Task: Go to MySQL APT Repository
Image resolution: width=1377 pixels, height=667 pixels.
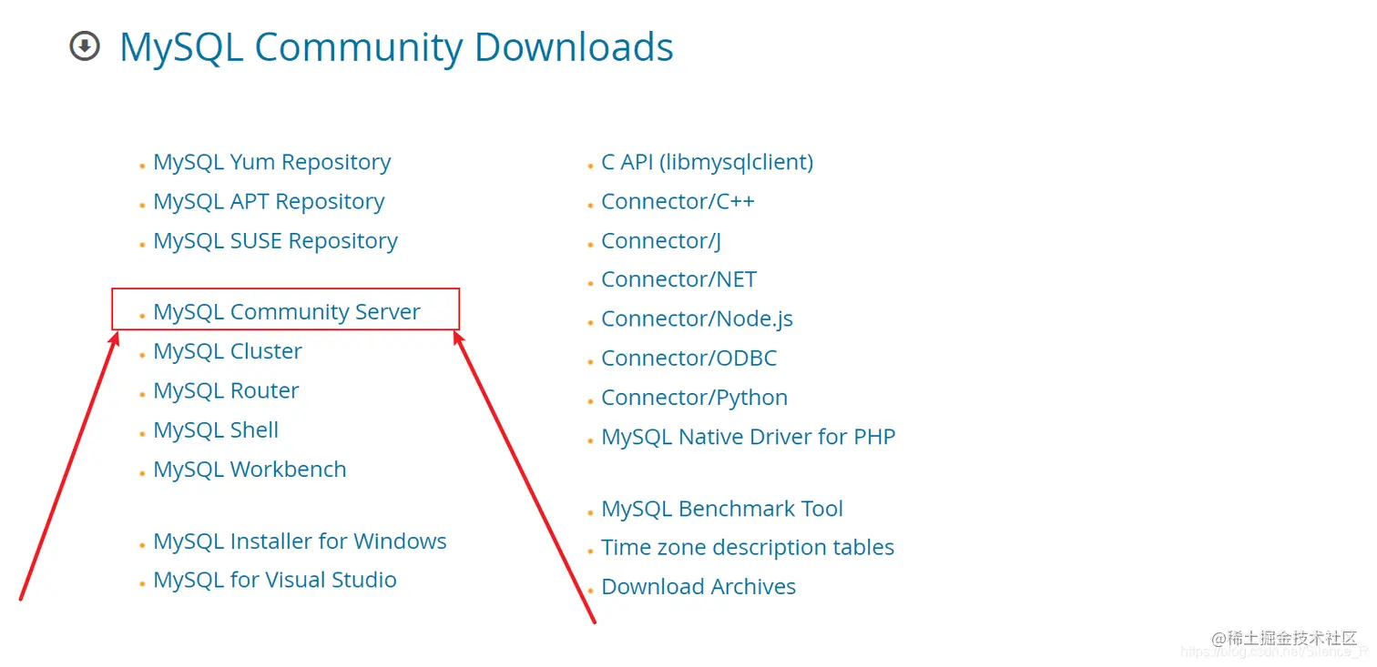Action: click(x=269, y=201)
